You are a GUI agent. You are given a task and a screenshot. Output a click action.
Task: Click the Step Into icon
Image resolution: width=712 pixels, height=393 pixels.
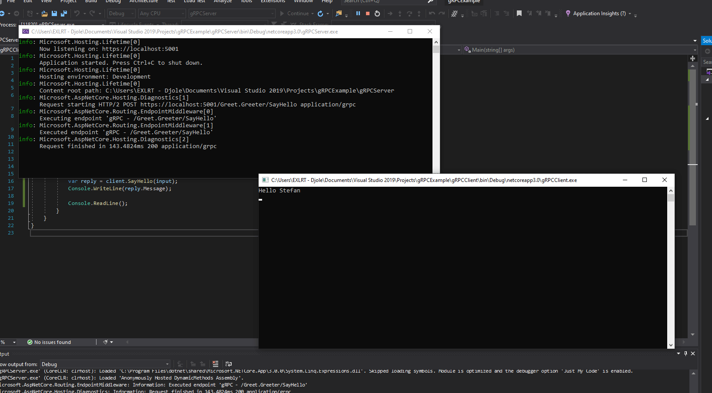[400, 13]
